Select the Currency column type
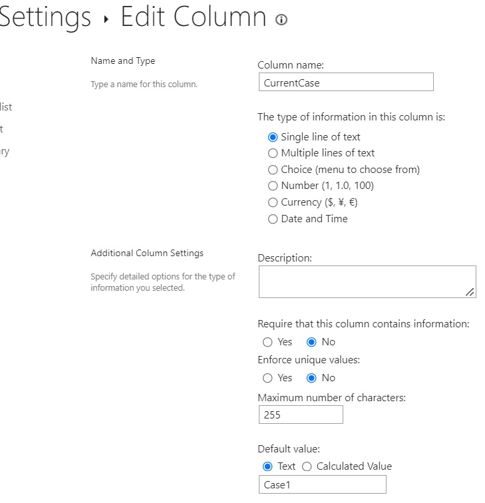Screen dimensions: 485x503 (272, 202)
